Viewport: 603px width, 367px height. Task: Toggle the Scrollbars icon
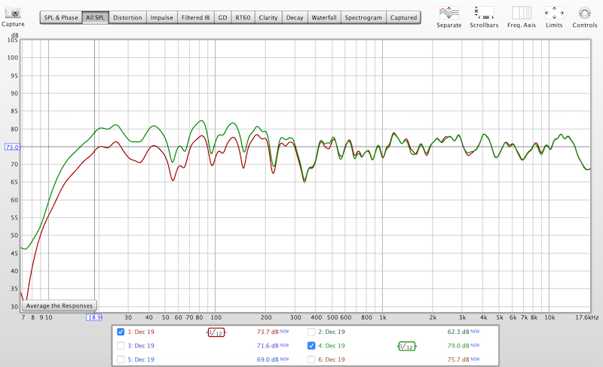[484, 13]
